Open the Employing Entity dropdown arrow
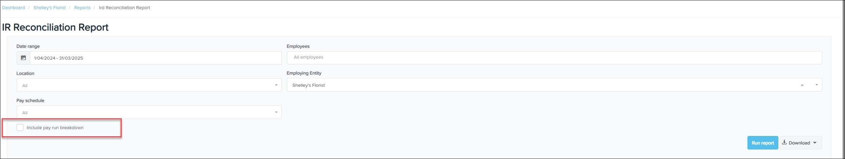 pos(816,85)
